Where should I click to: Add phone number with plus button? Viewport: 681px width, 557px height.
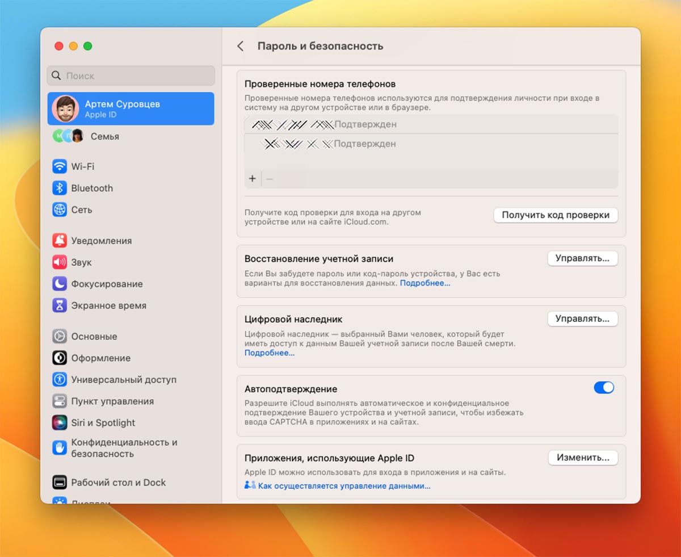pos(253,179)
